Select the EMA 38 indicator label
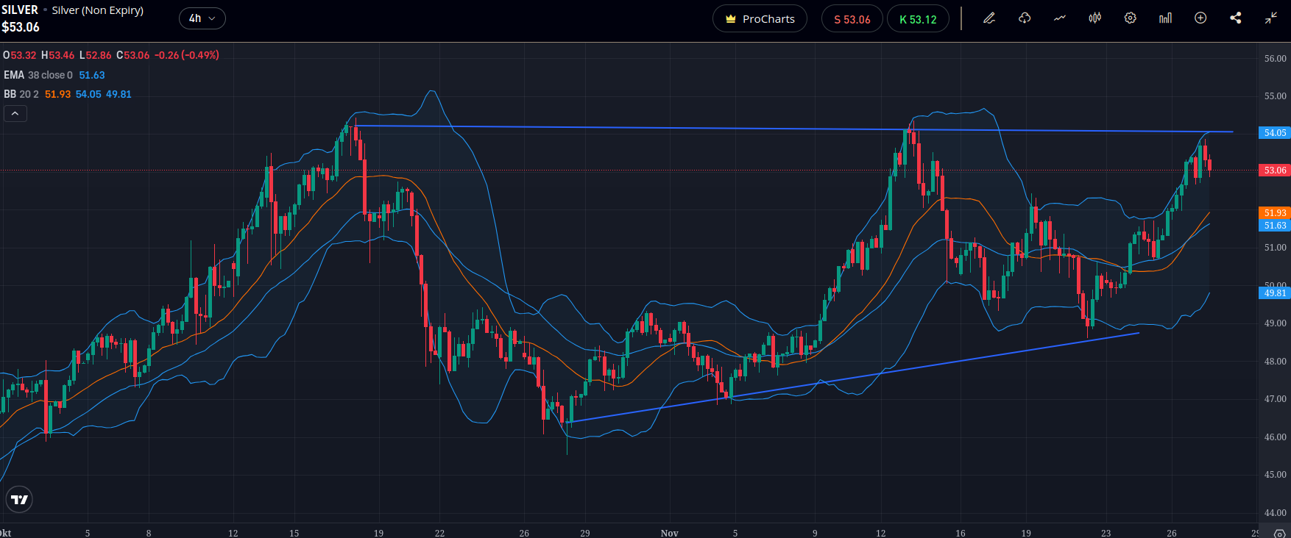Screen dimensions: 1291x538 pos(38,75)
